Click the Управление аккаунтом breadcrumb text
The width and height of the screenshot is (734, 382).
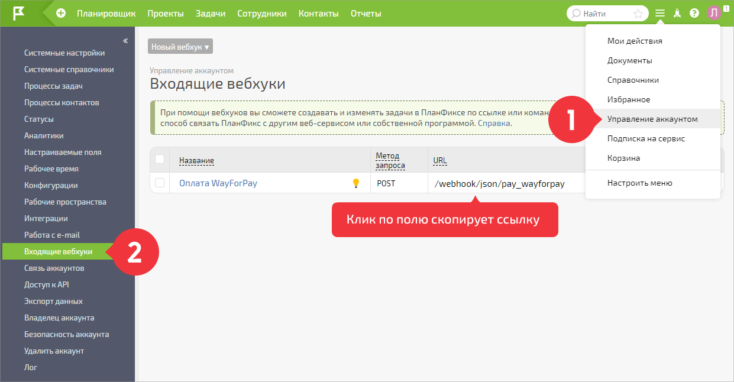coord(192,70)
